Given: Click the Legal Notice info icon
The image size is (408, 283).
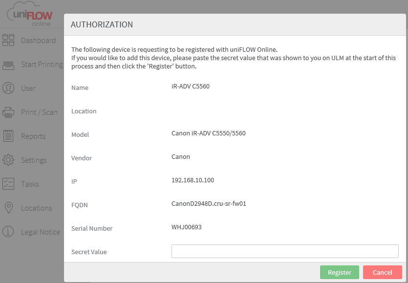Looking at the screenshot, I should coord(8,232).
